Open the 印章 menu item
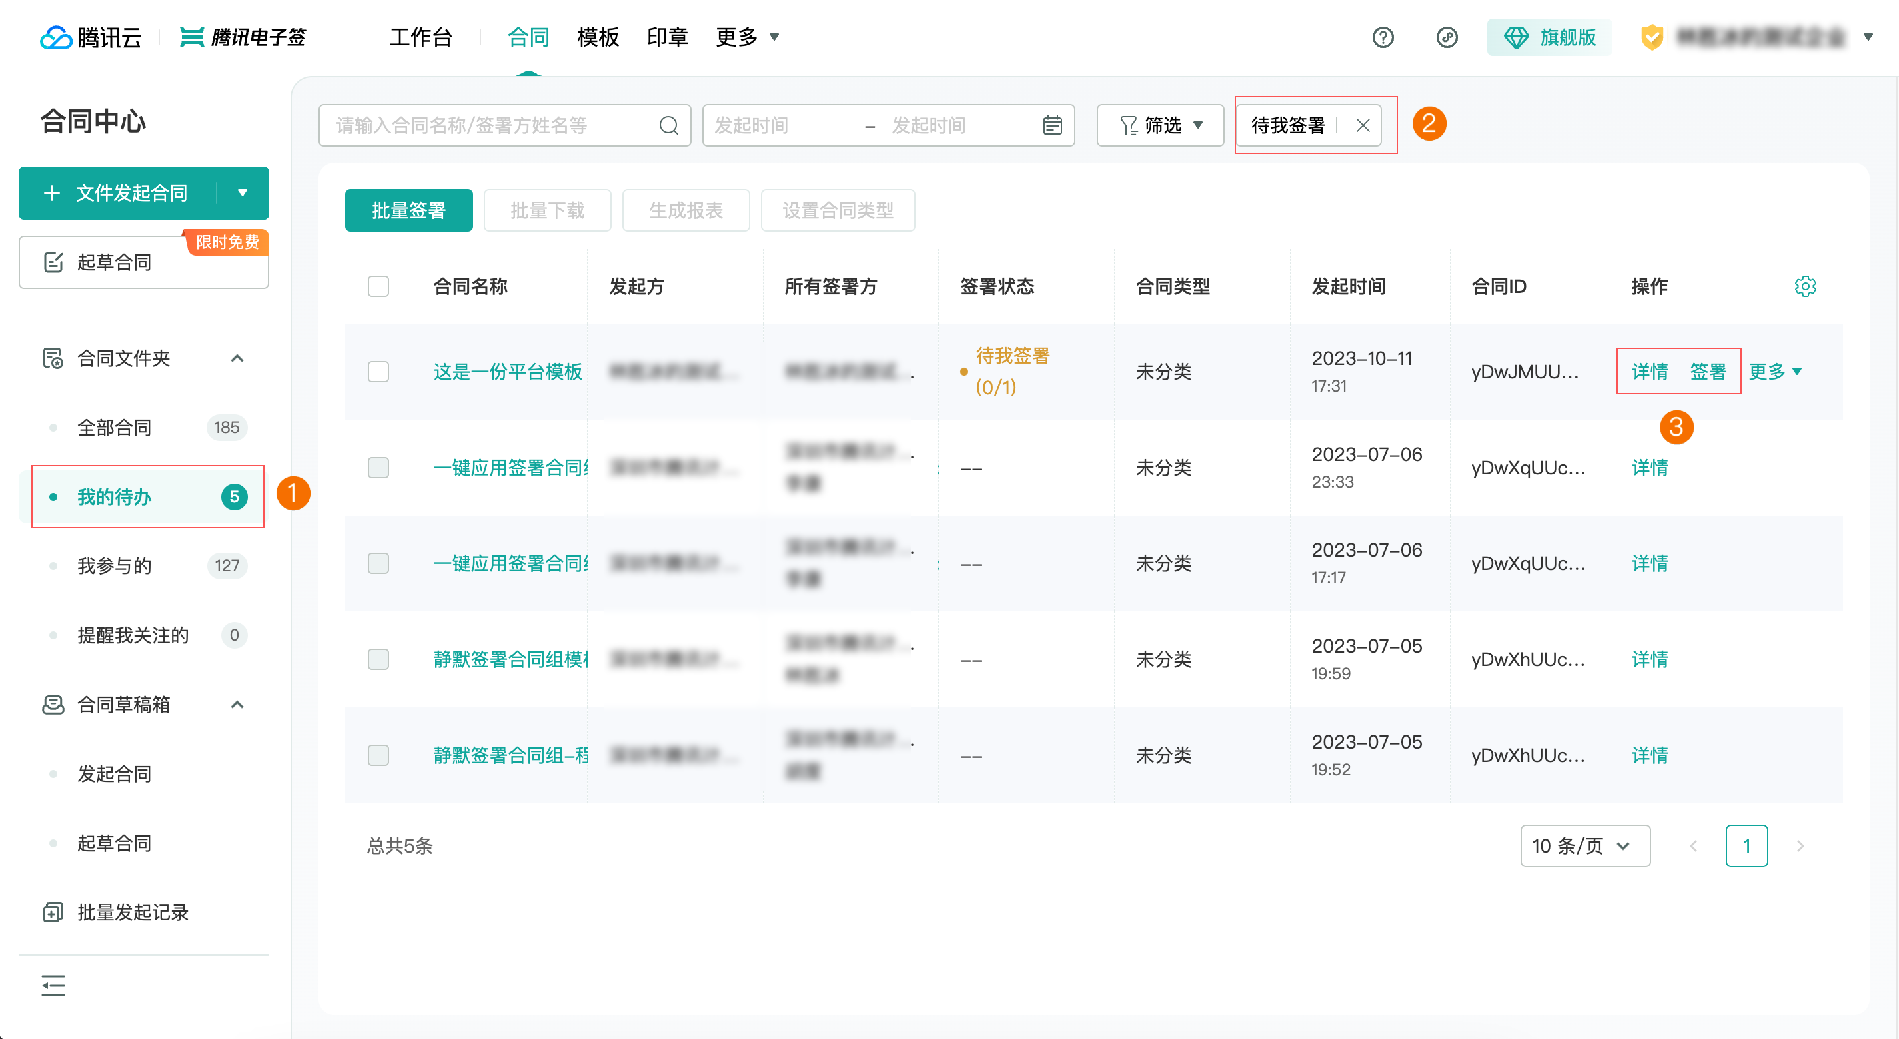Screen dimensions: 1899x1039 666,37
